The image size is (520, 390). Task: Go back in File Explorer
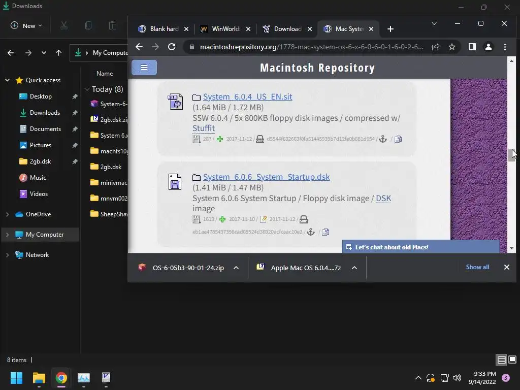tap(11, 53)
